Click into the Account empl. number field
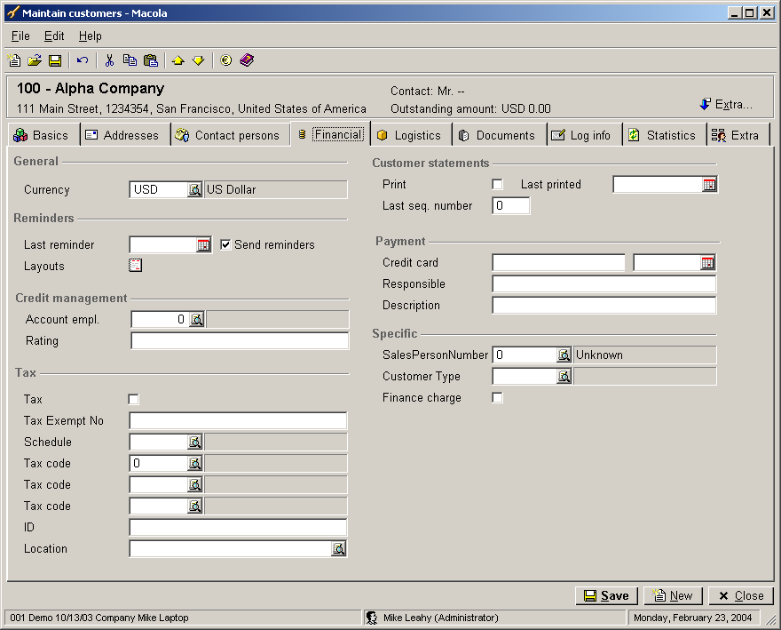The height and width of the screenshot is (630, 781). (161, 319)
